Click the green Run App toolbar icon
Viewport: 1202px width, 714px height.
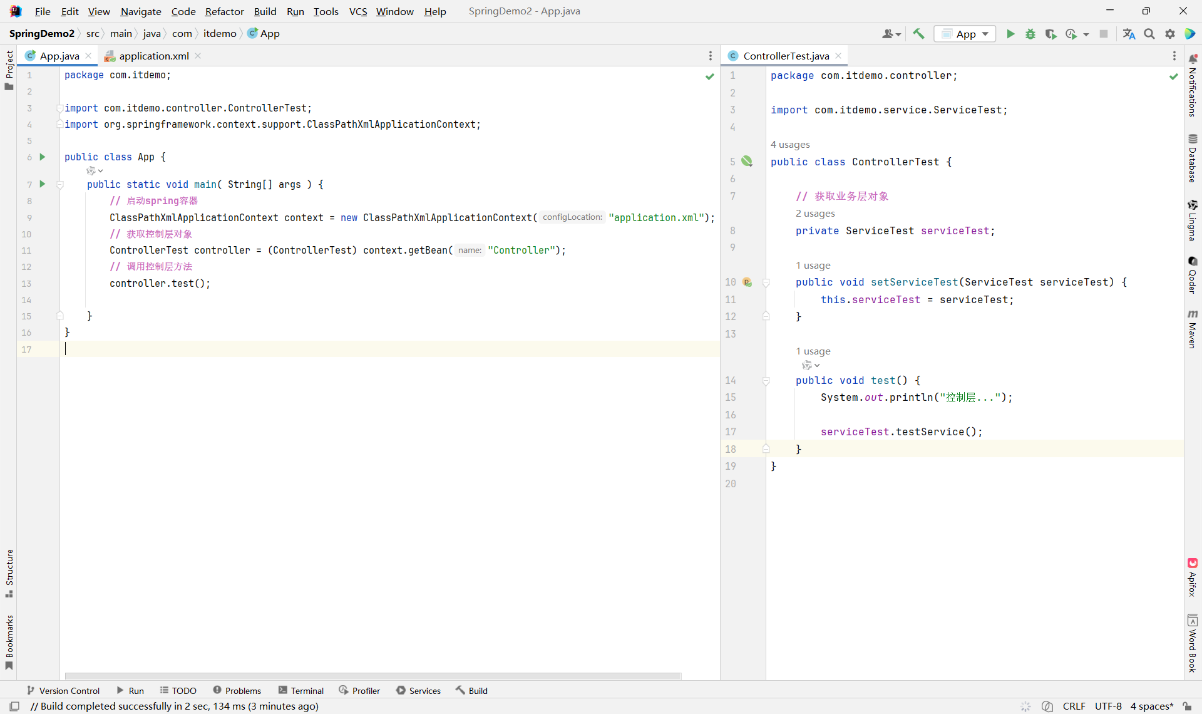(x=1010, y=34)
